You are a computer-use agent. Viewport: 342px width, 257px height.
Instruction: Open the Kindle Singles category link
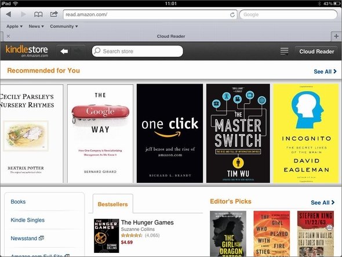28,220
